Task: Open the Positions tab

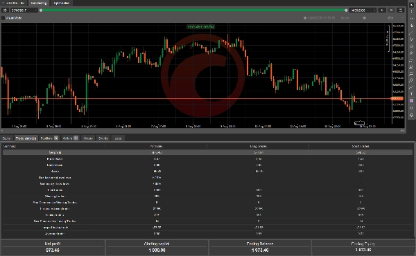Action: point(49,138)
